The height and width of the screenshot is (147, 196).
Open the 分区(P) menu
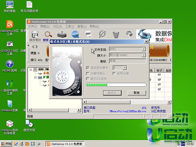(57, 26)
